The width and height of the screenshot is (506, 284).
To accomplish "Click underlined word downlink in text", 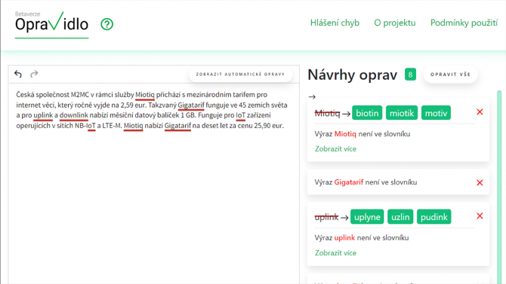I will [x=73, y=115].
